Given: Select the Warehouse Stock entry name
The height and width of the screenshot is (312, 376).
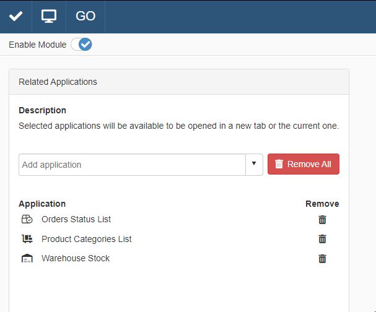Looking at the screenshot, I should click(76, 259).
